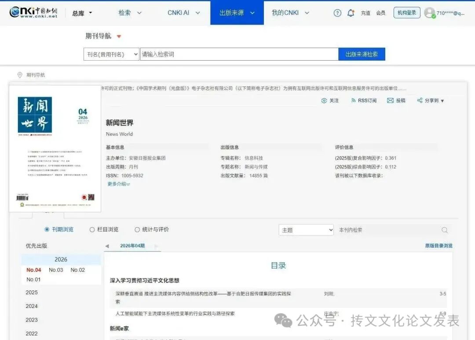This screenshot has height=340, width=475.
Task: Click the 新闻世界 journal cover thumbnail
Action: click(x=55, y=148)
